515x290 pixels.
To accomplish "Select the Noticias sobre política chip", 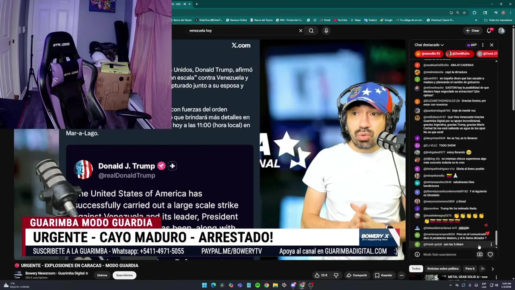I will [x=443, y=269].
